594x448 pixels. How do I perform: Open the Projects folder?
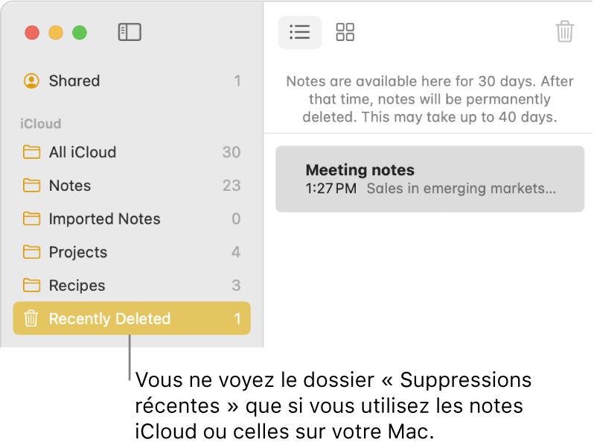[x=78, y=252]
